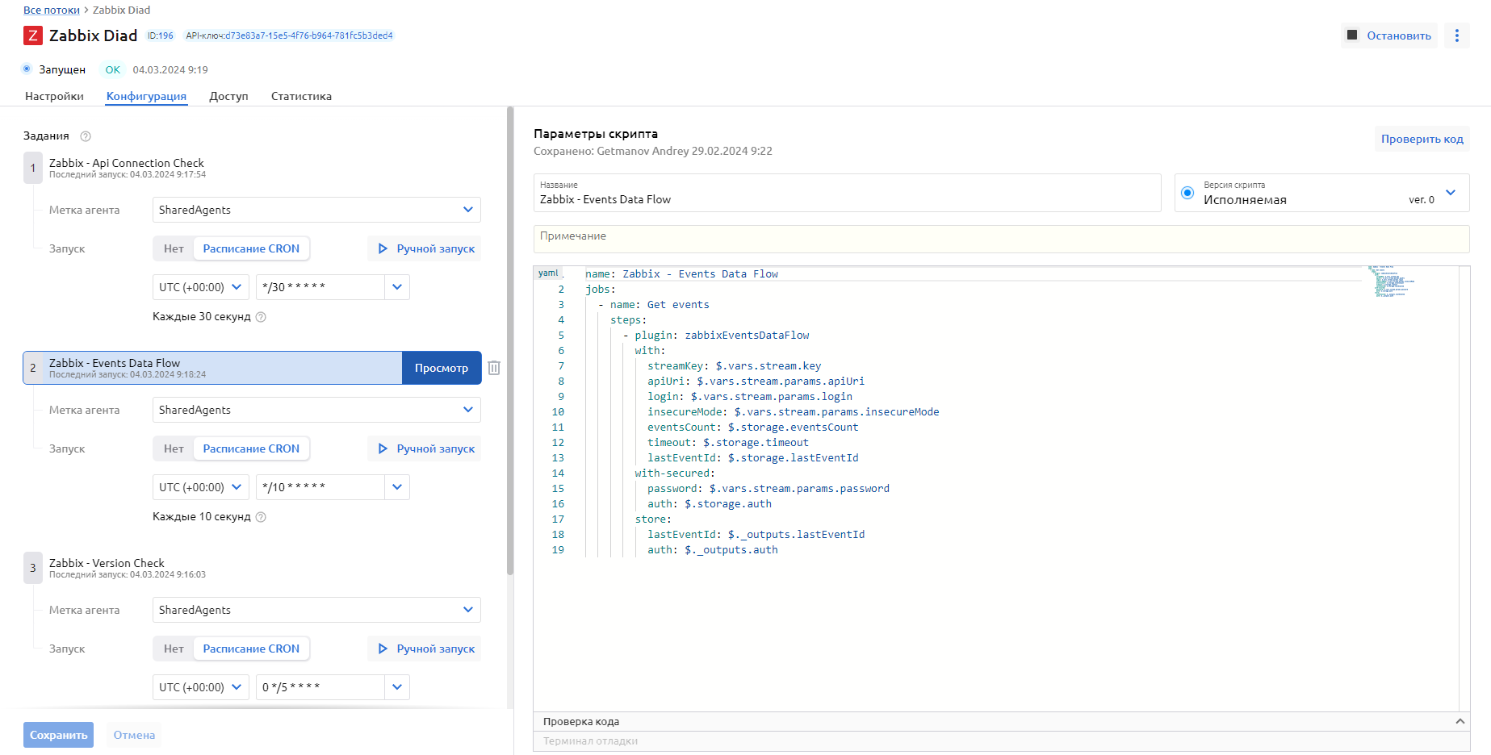Viewport: 1491px width, 755px height.
Task: Follow the Все потоки breadcrumb link
Action: 52,10
